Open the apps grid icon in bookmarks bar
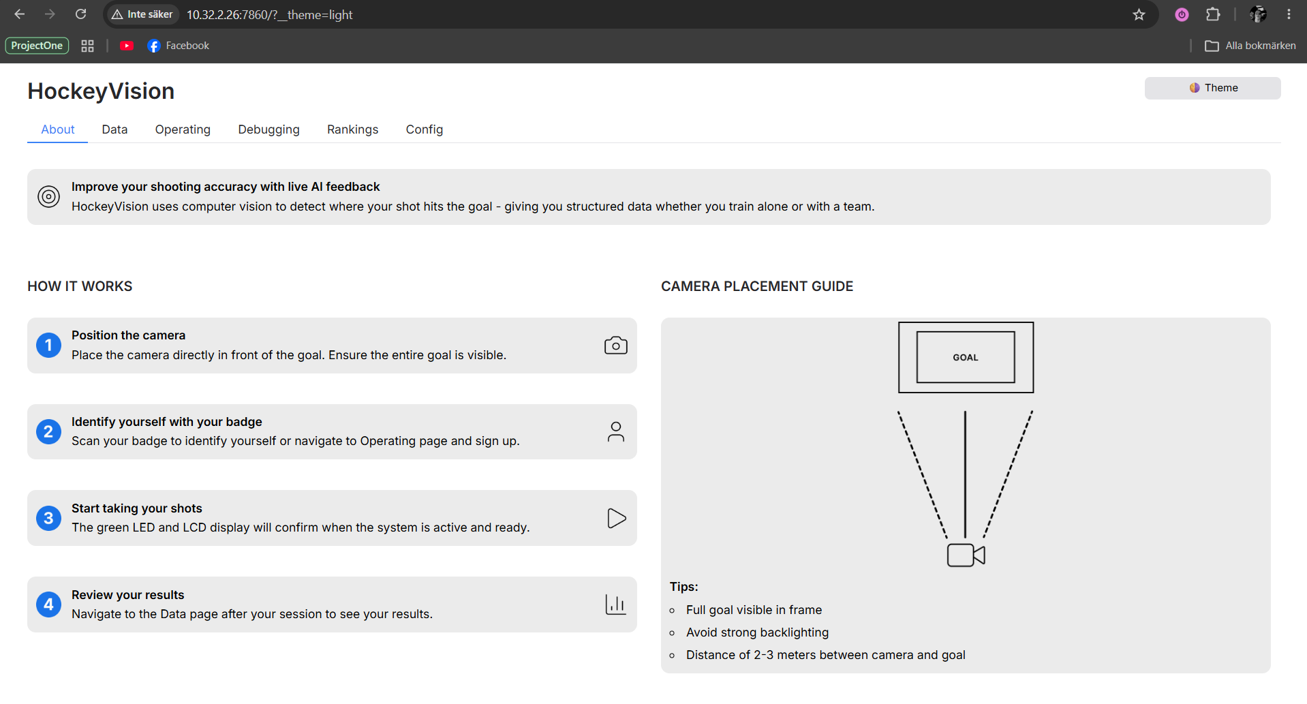The height and width of the screenshot is (704, 1307). click(x=87, y=46)
